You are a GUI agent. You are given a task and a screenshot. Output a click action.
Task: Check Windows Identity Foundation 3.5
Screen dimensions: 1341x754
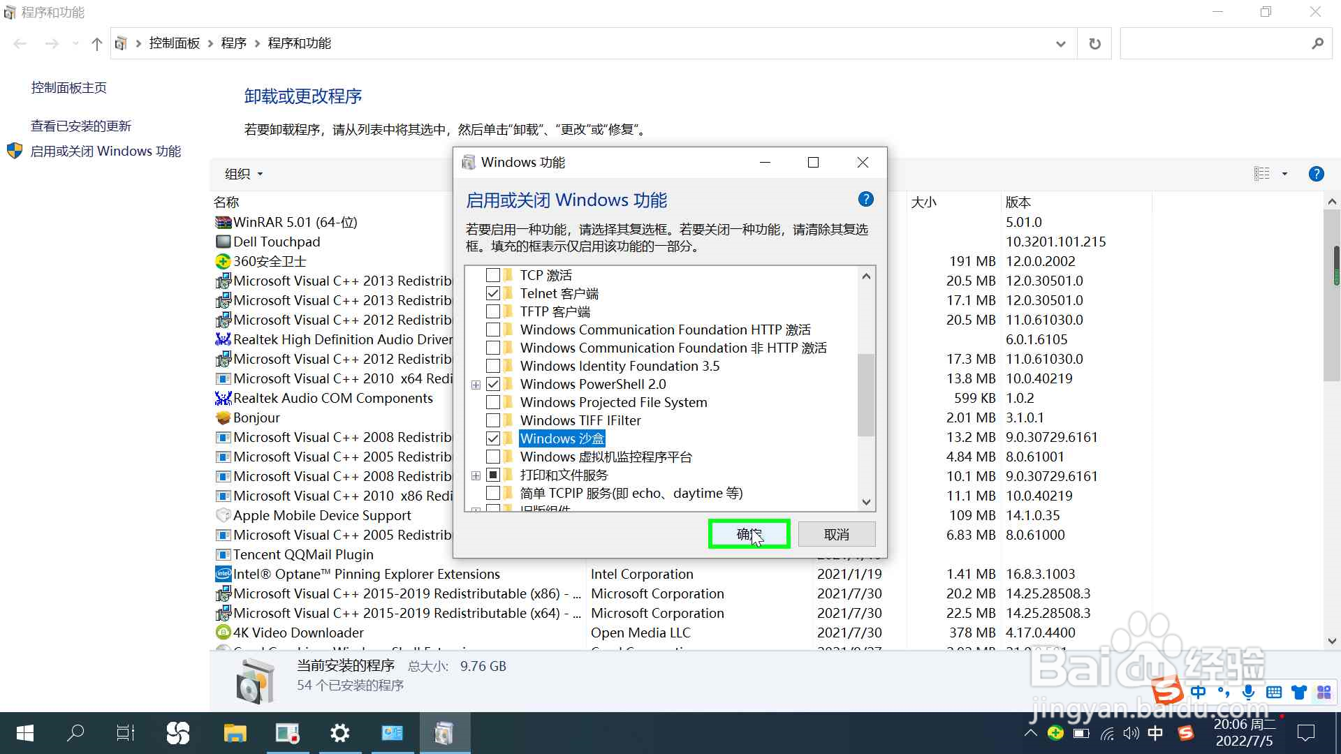[493, 366]
